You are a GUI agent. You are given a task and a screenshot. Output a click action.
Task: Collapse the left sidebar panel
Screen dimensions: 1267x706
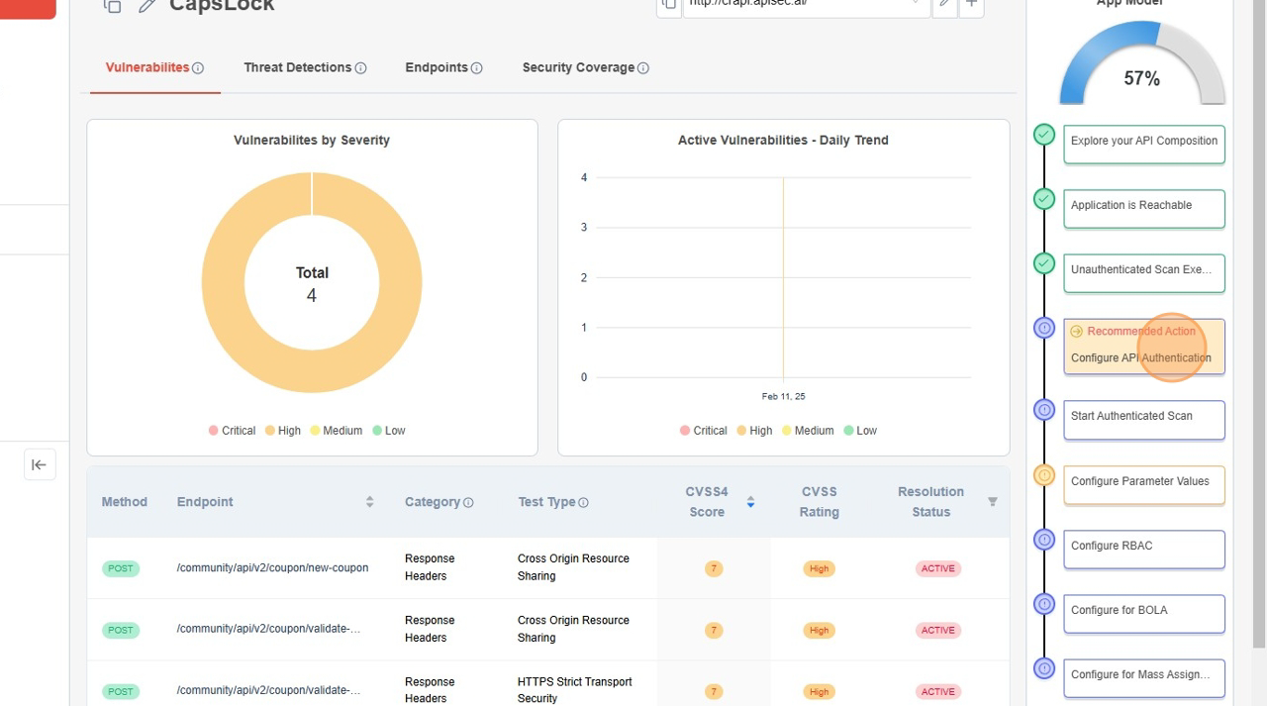pos(39,463)
